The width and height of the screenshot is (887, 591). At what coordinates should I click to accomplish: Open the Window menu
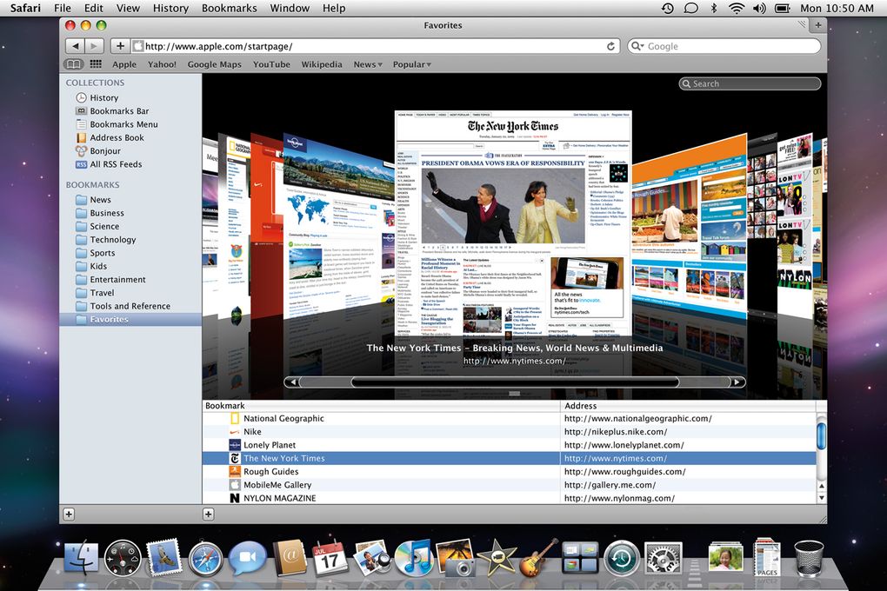coord(290,8)
